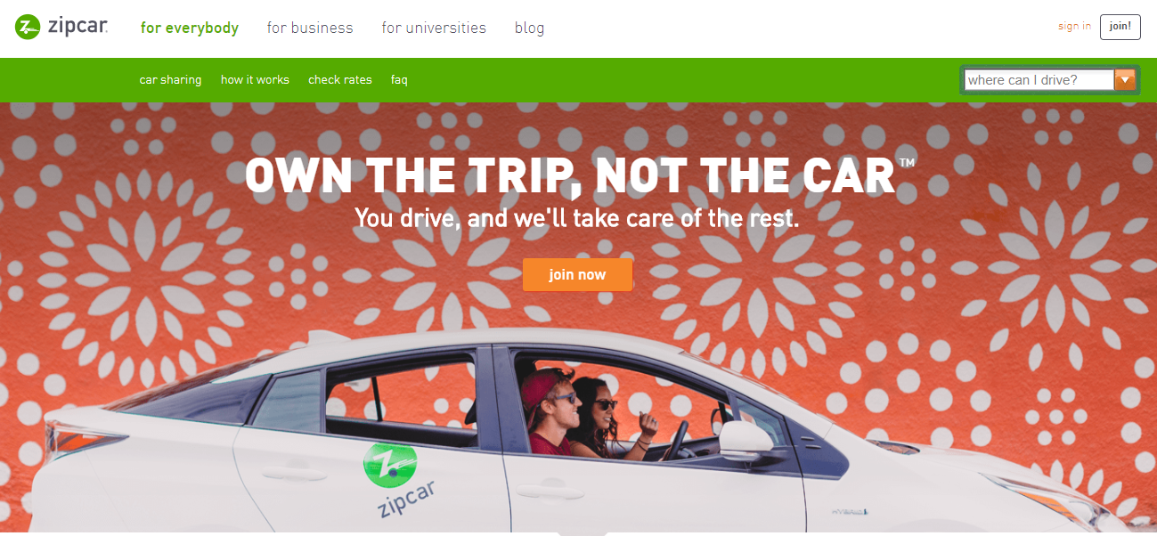The height and width of the screenshot is (536, 1157).
Task: Open car sharing in green nav bar
Action: (170, 80)
